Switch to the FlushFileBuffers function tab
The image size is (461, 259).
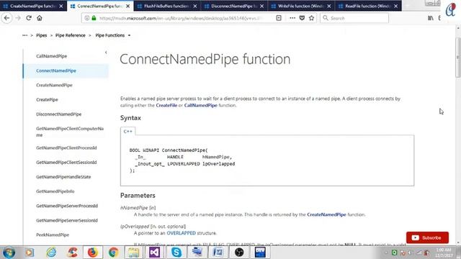[x=167, y=6]
